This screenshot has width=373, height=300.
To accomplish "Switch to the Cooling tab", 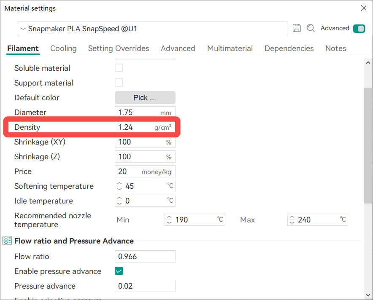I will 63,48.
